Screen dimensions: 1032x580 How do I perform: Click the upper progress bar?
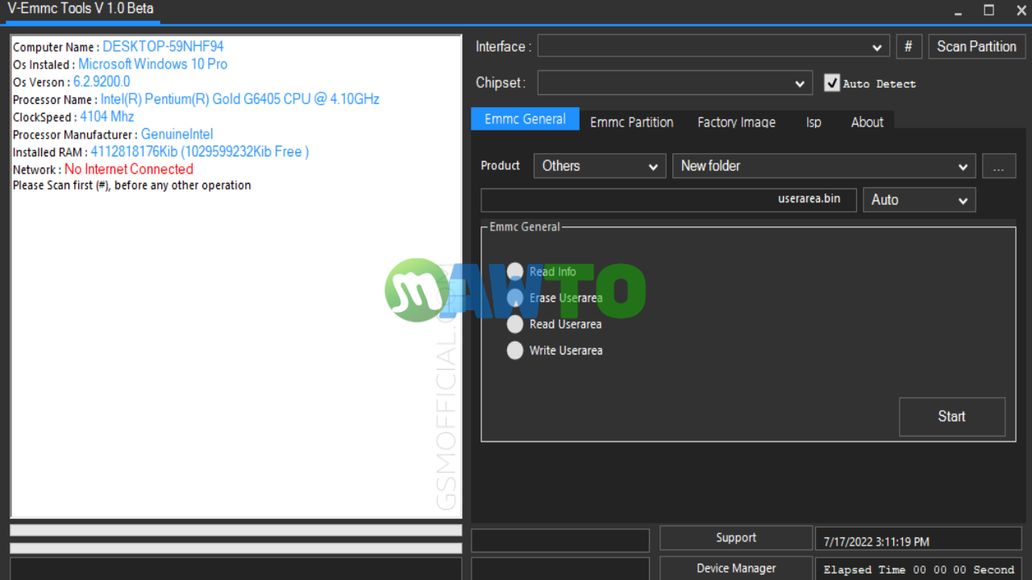[x=235, y=530]
